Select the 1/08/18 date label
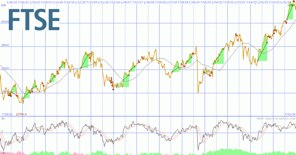This screenshot has width=296, height=155. click(149, 2)
